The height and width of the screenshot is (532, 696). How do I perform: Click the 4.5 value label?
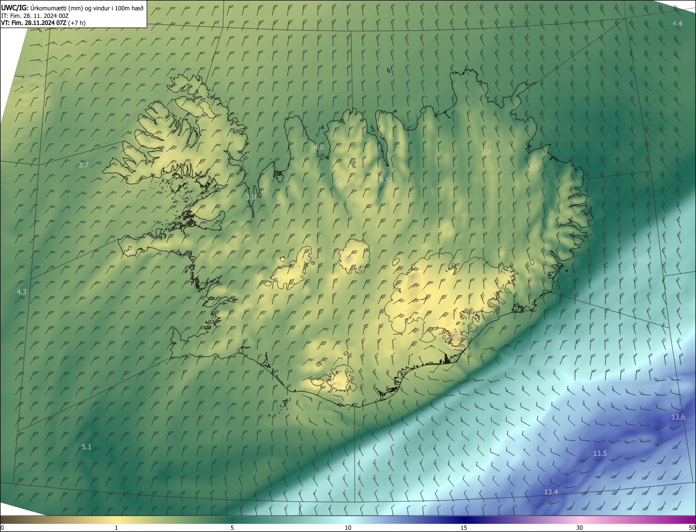point(384,180)
